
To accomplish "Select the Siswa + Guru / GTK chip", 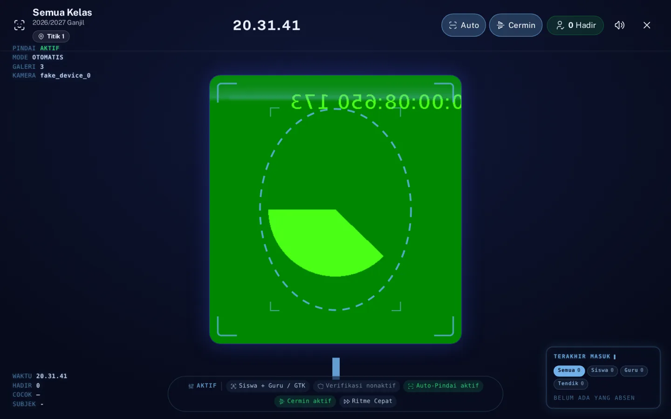I will (x=268, y=386).
